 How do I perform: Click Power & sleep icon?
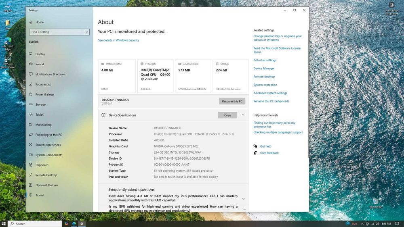point(31,94)
